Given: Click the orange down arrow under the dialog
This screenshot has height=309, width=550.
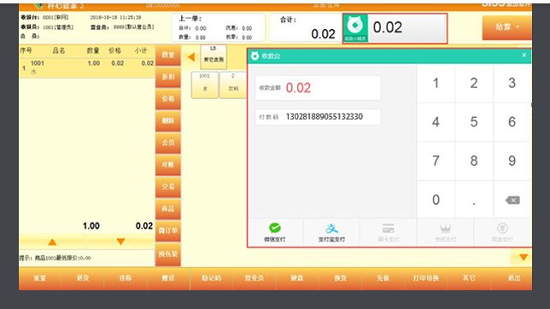Looking at the screenshot, I should click(x=524, y=258).
